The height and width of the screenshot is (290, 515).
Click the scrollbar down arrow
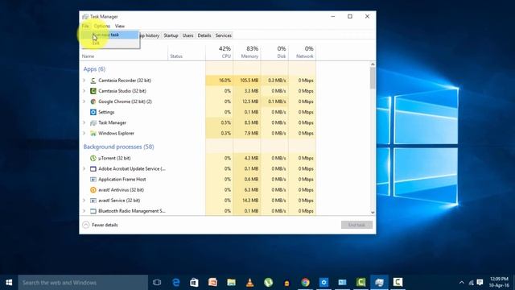pyautogui.click(x=373, y=213)
